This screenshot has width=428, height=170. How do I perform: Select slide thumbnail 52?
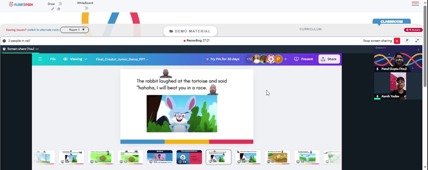click(x=130, y=157)
